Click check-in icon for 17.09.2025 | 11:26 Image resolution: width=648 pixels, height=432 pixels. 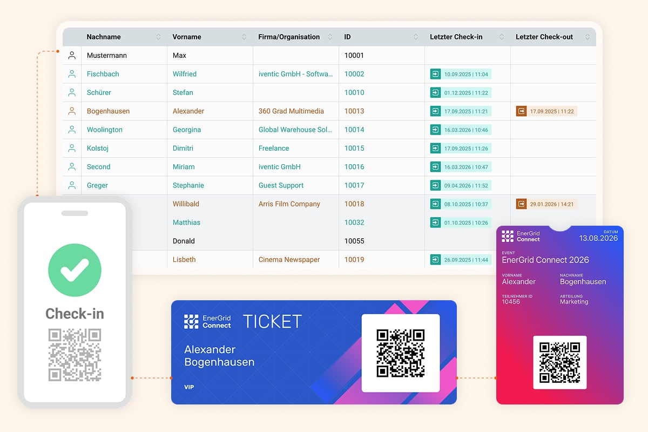point(435,148)
